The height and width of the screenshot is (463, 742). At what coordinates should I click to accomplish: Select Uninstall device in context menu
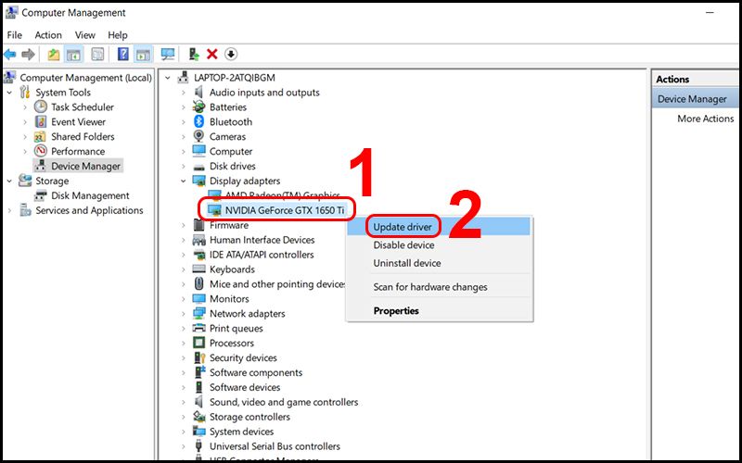[406, 263]
